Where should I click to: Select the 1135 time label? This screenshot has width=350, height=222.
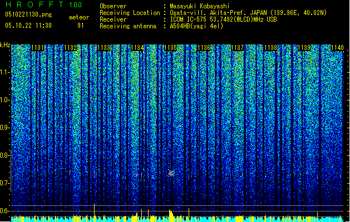(x=170, y=48)
